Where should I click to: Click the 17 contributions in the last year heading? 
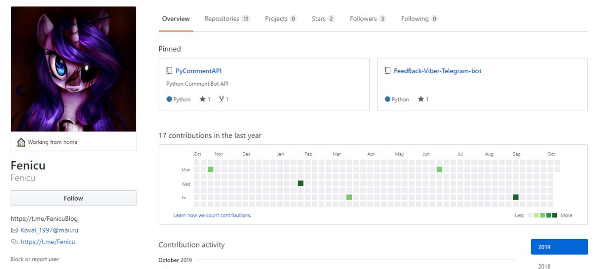[x=210, y=135]
